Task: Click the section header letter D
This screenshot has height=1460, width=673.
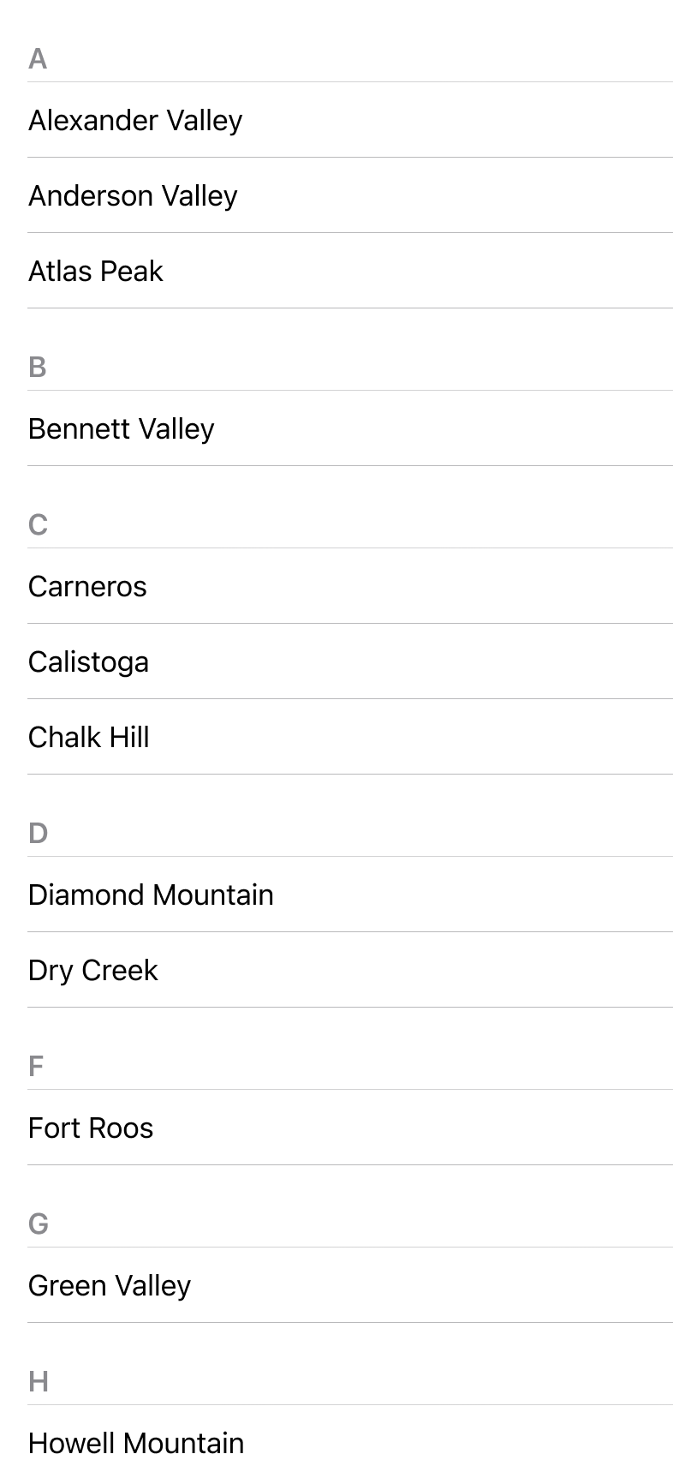Action: click(38, 834)
